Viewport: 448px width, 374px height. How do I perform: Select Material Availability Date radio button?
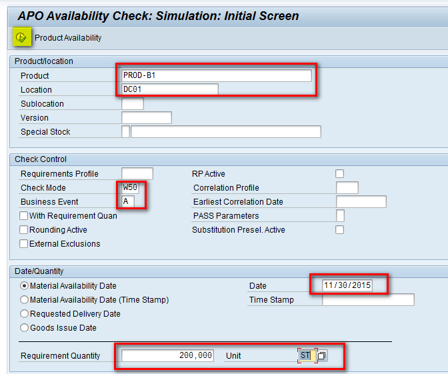tap(25, 285)
